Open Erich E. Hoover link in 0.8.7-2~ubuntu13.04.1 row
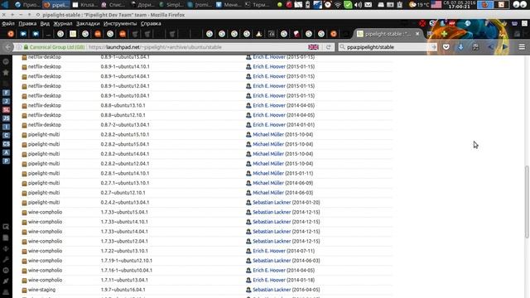530x298 pixels. [x=269, y=125]
